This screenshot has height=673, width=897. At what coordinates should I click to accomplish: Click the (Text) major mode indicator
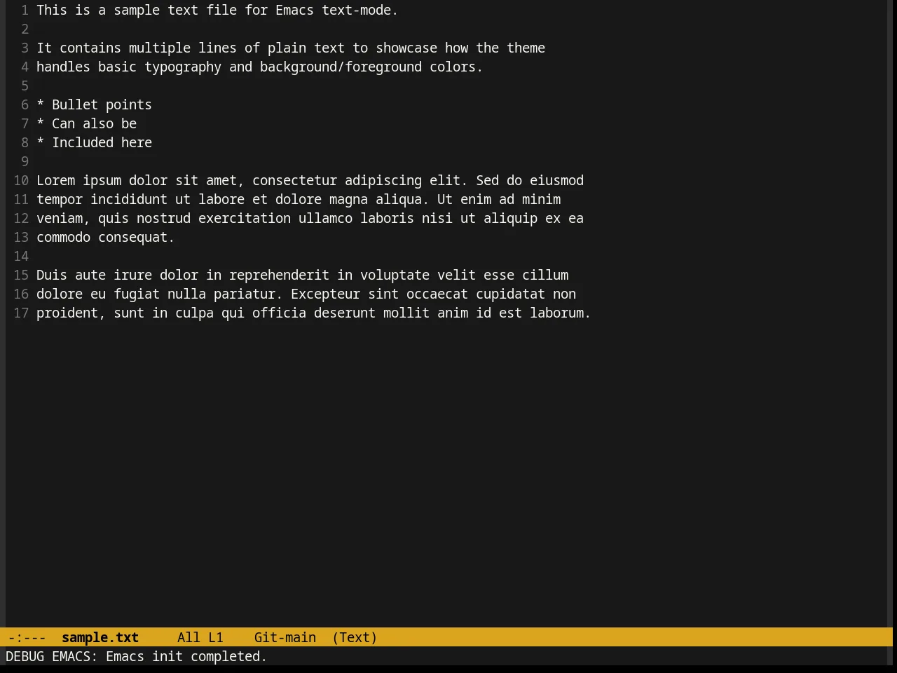pyautogui.click(x=355, y=637)
